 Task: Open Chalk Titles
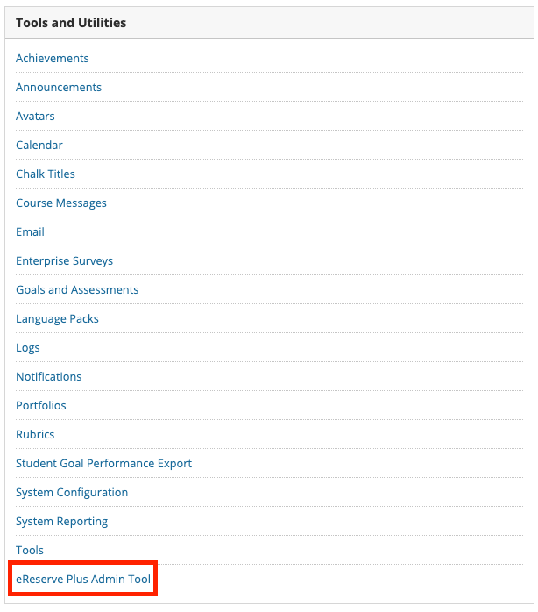[x=46, y=174]
